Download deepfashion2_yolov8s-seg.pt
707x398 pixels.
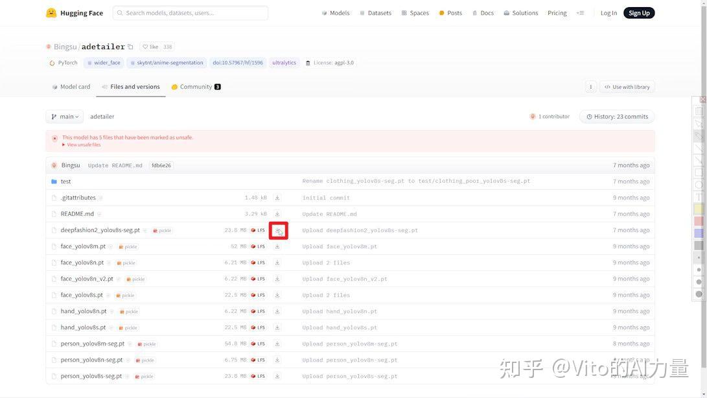tap(278, 231)
